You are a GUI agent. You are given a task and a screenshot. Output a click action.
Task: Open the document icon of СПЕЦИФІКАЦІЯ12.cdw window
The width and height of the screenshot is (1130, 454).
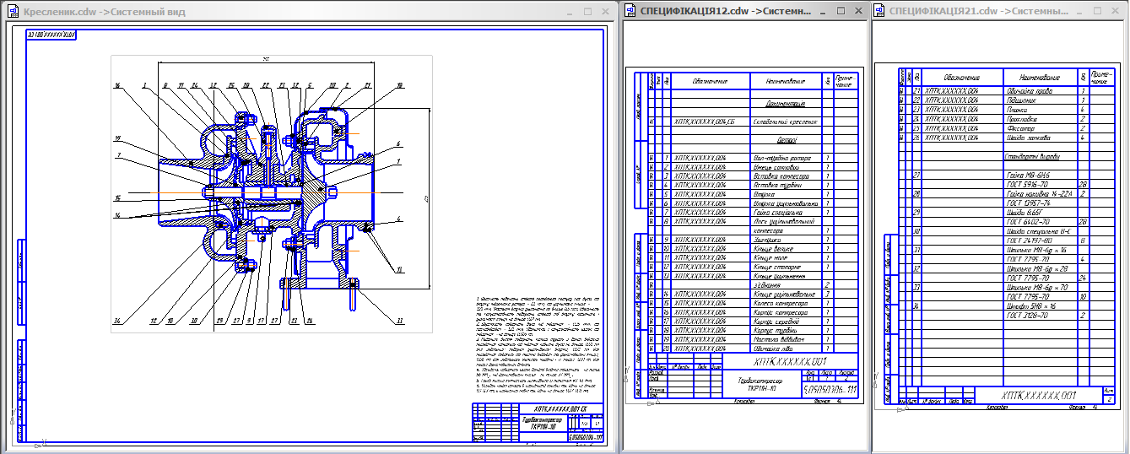[630, 11]
